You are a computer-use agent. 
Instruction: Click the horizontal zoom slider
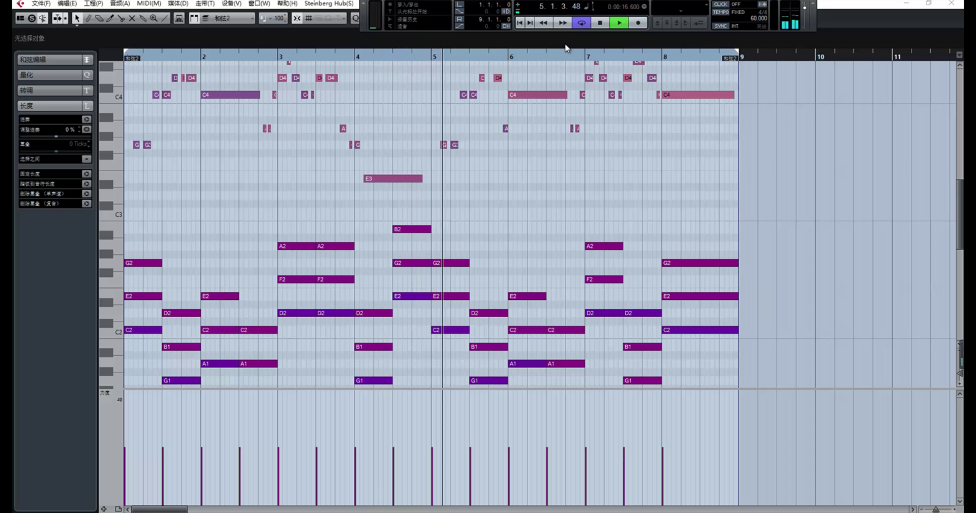[936, 509]
